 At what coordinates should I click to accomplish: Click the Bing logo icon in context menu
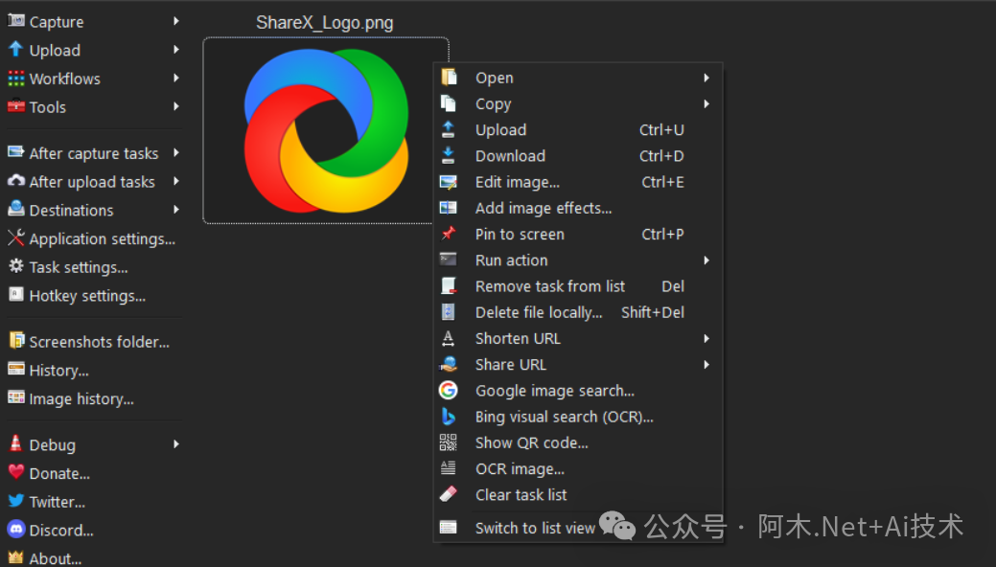[448, 417]
